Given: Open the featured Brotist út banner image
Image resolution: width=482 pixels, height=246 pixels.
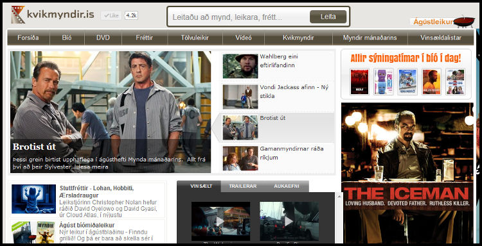Looking at the screenshot, I should point(111,112).
